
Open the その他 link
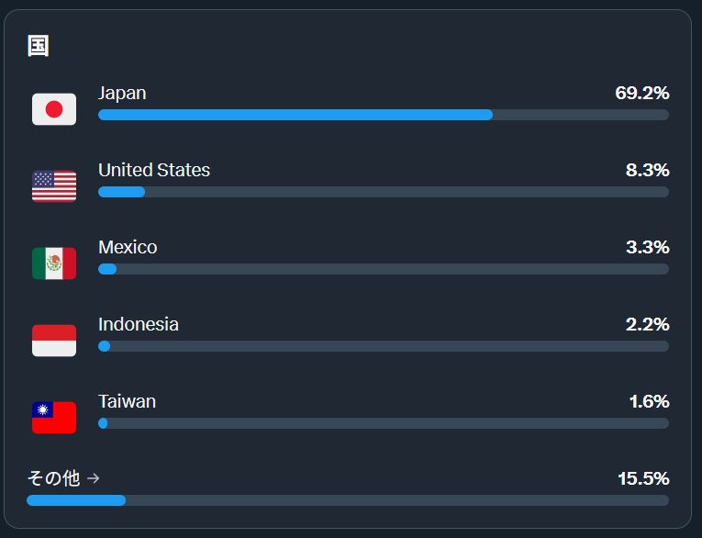pos(54,478)
